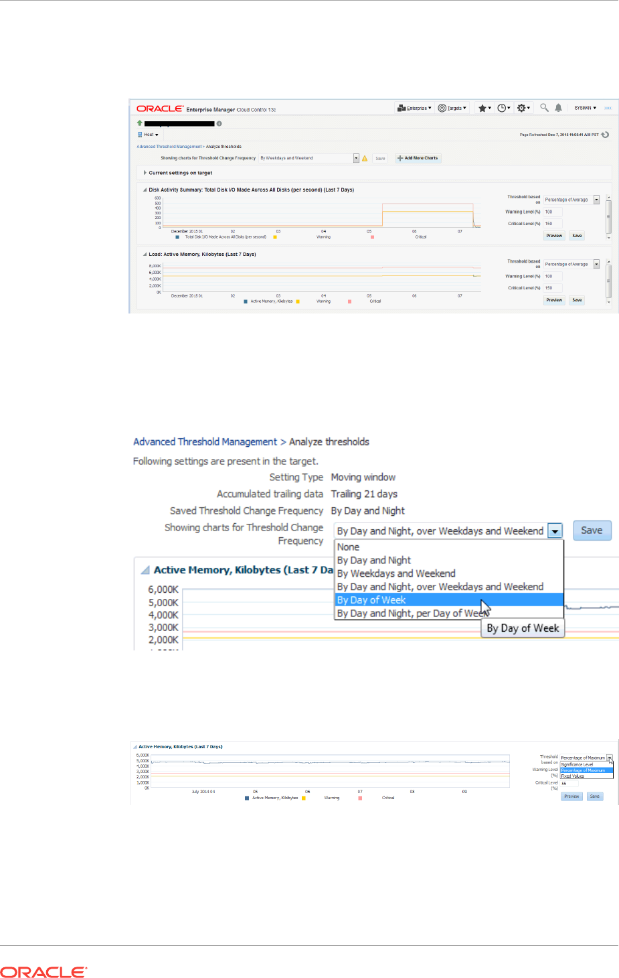619x978 pixels.
Task: Select Percentage of Maximum in the open list
Action: [x=586, y=770]
